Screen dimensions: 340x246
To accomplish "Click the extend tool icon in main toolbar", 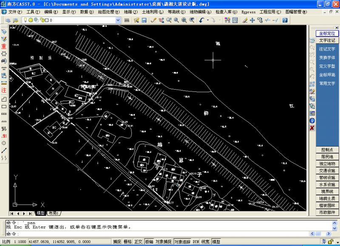I will [x=275, y=20].
